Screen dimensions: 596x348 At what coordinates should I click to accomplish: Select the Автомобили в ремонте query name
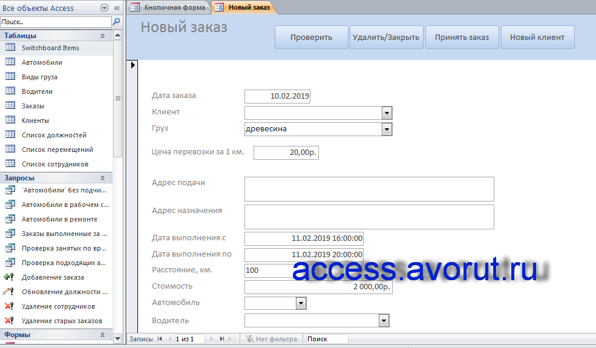tap(59, 220)
